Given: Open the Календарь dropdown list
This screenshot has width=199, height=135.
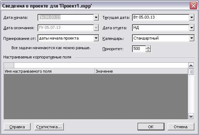Looking at the screenshot, I should (x=192, y=38).
